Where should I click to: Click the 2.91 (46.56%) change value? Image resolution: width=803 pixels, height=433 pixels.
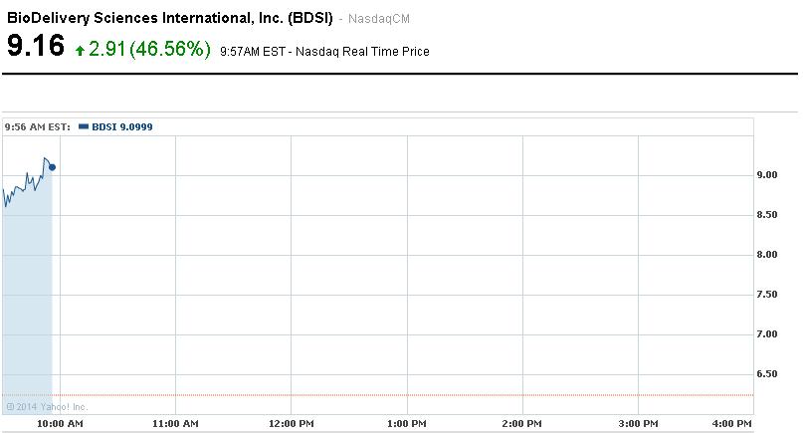[149, 49]
